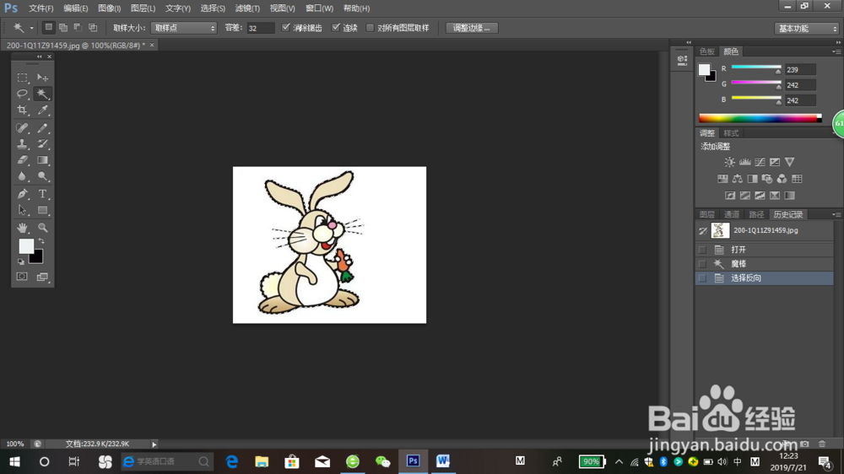
Task: Open the 基本功能 workspace dropdown
Action: click(x=806, y=29)
